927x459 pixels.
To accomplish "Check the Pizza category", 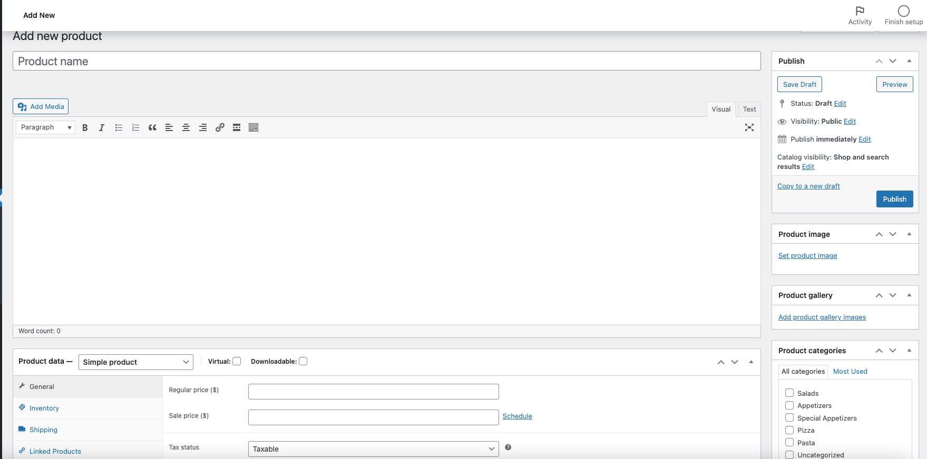I will click(x=789, y=430).
